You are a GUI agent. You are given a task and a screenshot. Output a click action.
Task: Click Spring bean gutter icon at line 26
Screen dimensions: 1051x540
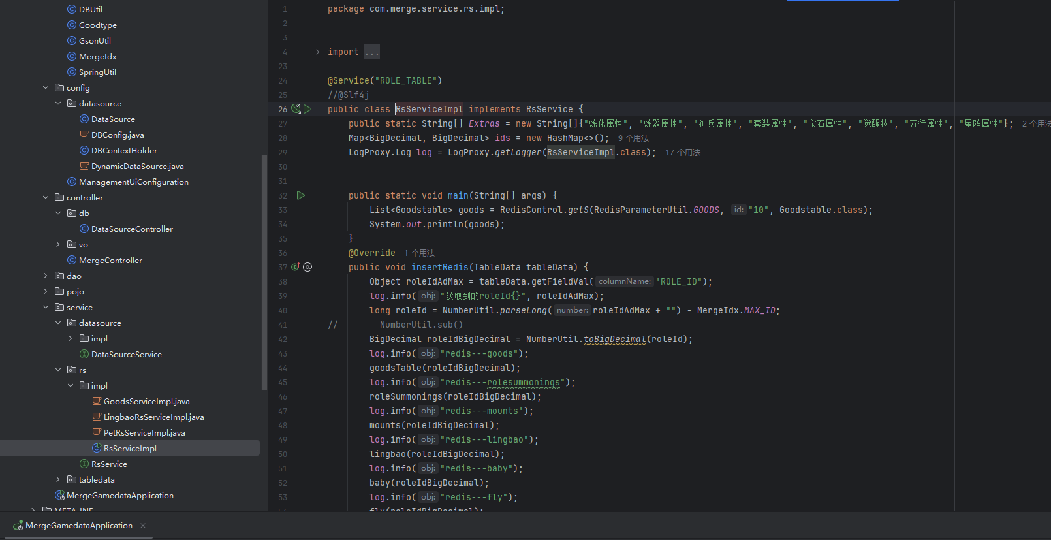pos(296,109)
